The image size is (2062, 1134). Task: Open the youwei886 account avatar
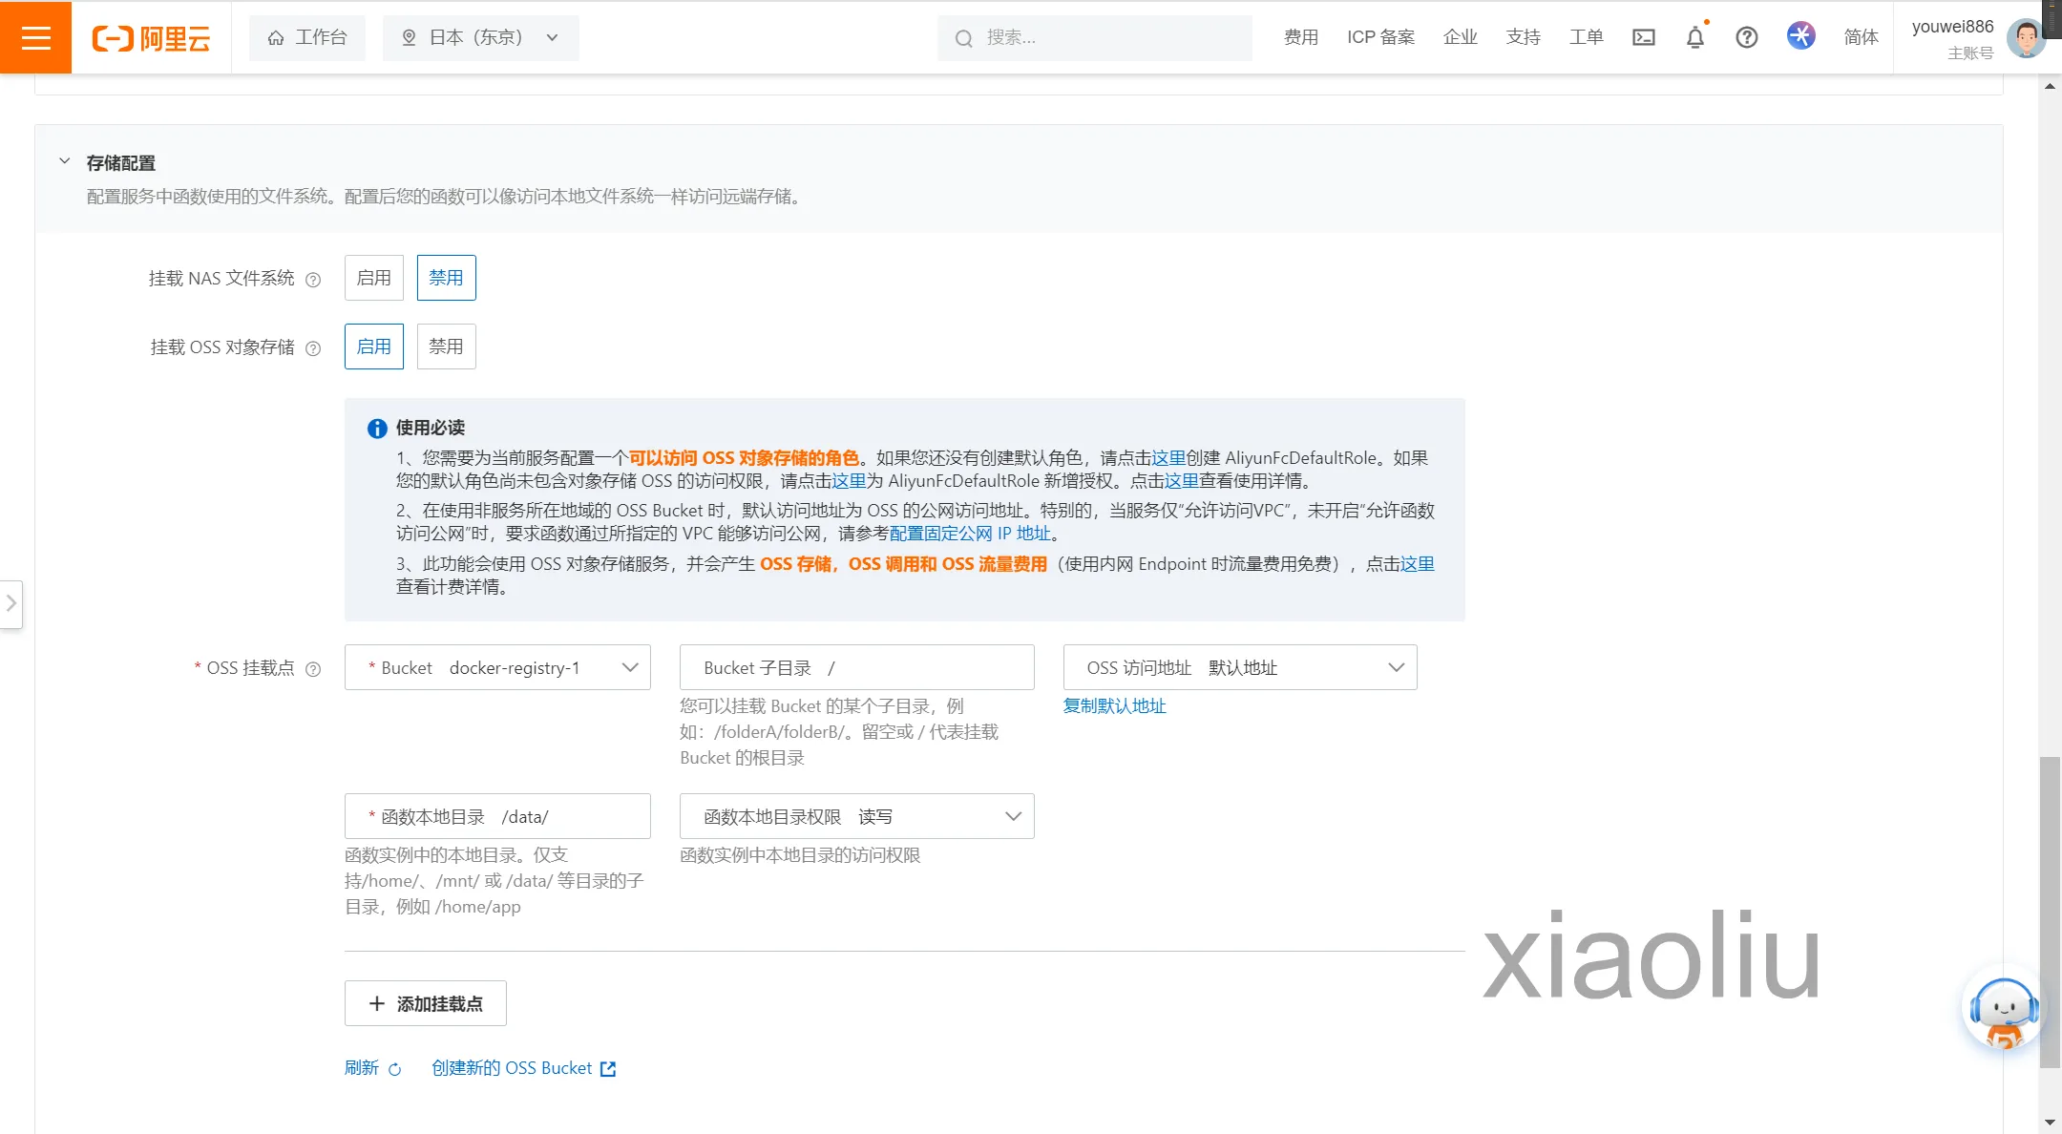(2025, 38)
